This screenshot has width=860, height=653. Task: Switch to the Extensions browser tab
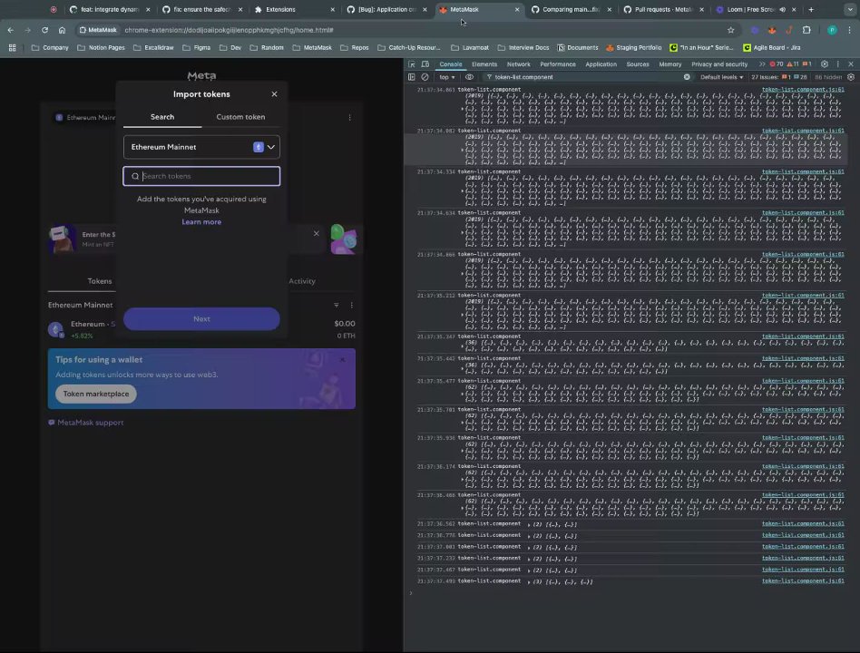(293, 9)
